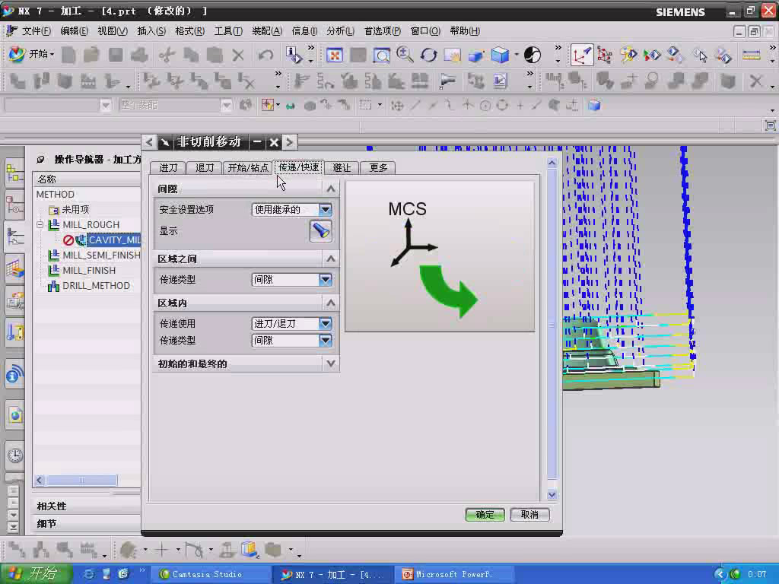Image resolution: width=779 pixels, height=584 pixels.
Task: Switch to the 退刀 tab
Action: point(204,168)
